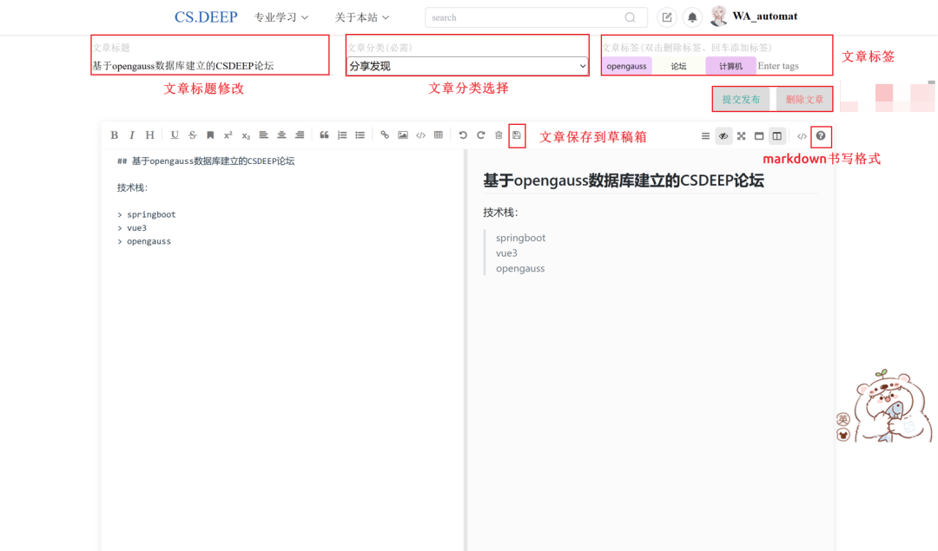Screen dimensions: 938x551
Task: Select the 计算机 tag chip
Action: pos(730,66)
